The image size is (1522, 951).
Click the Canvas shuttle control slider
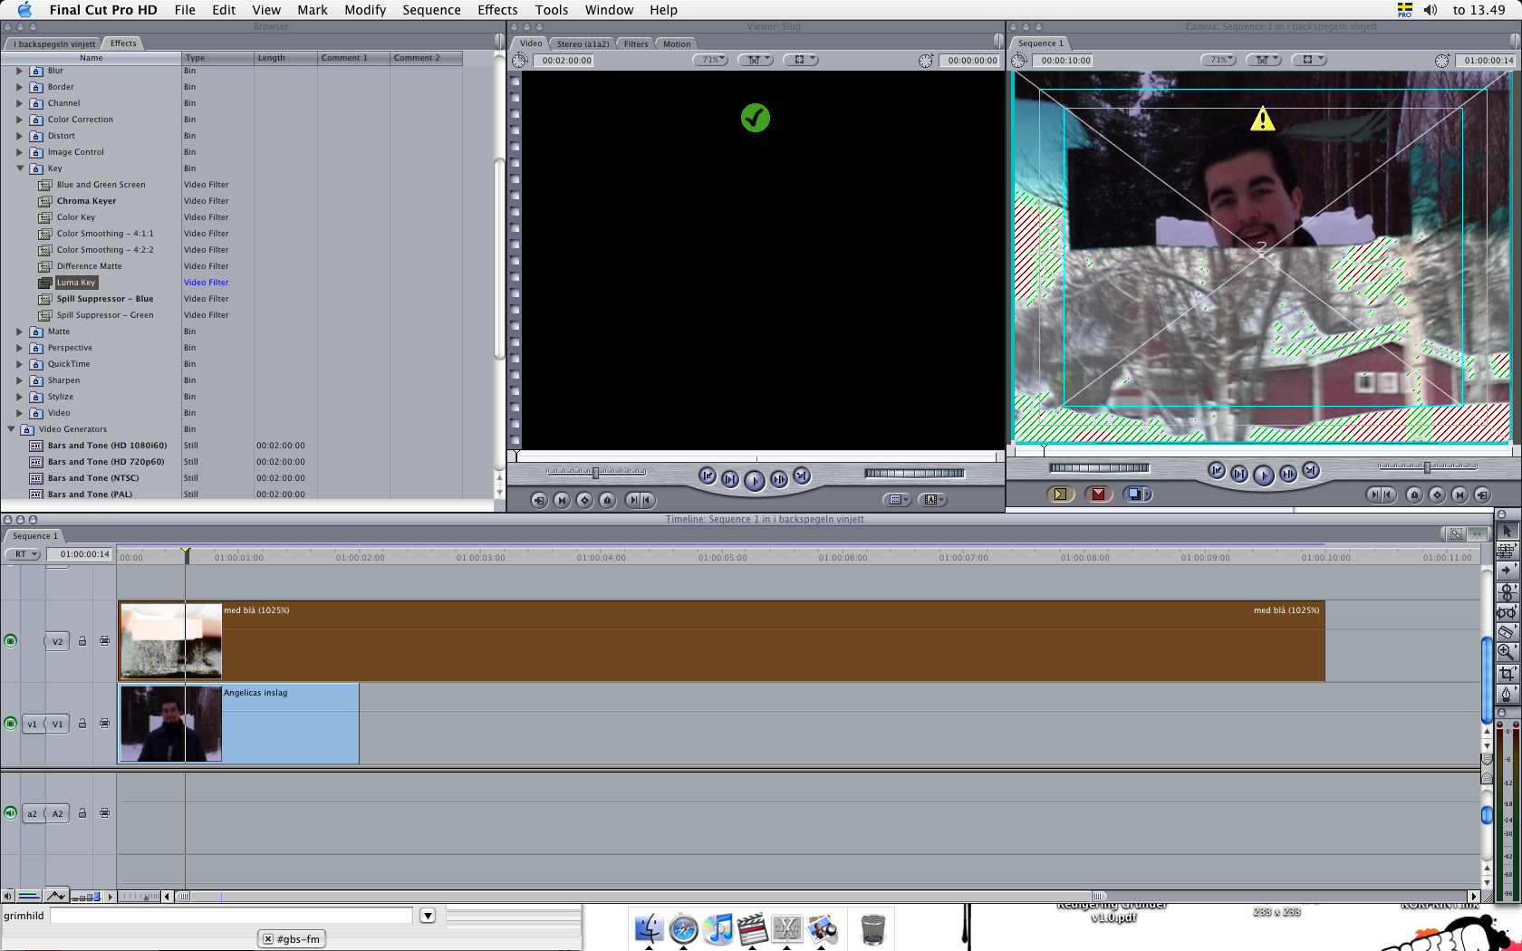coord(1428,467)
